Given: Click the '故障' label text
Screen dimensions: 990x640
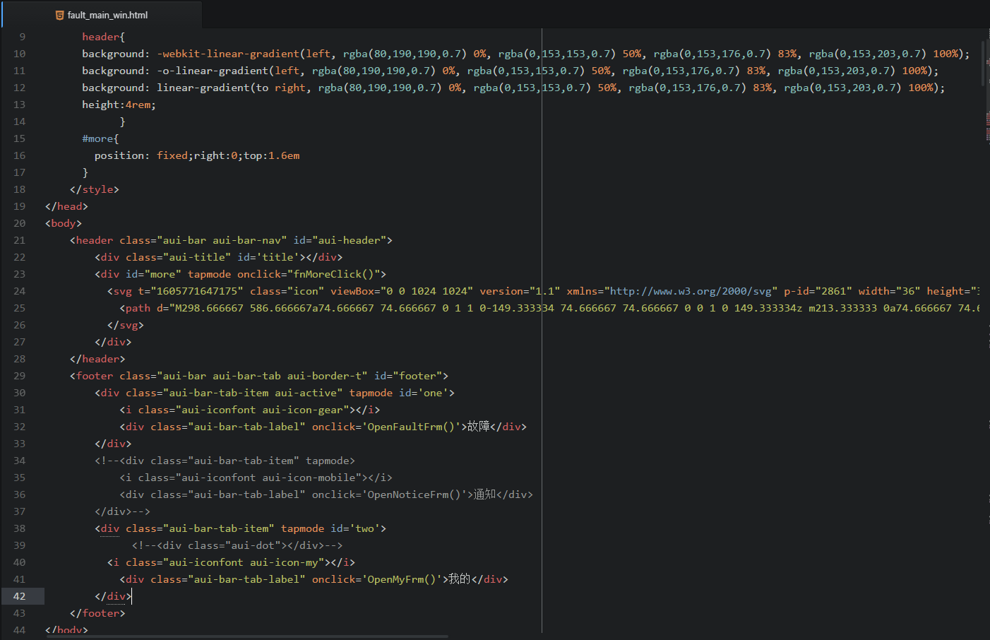Looking at the screenshot, I should 479,427.
